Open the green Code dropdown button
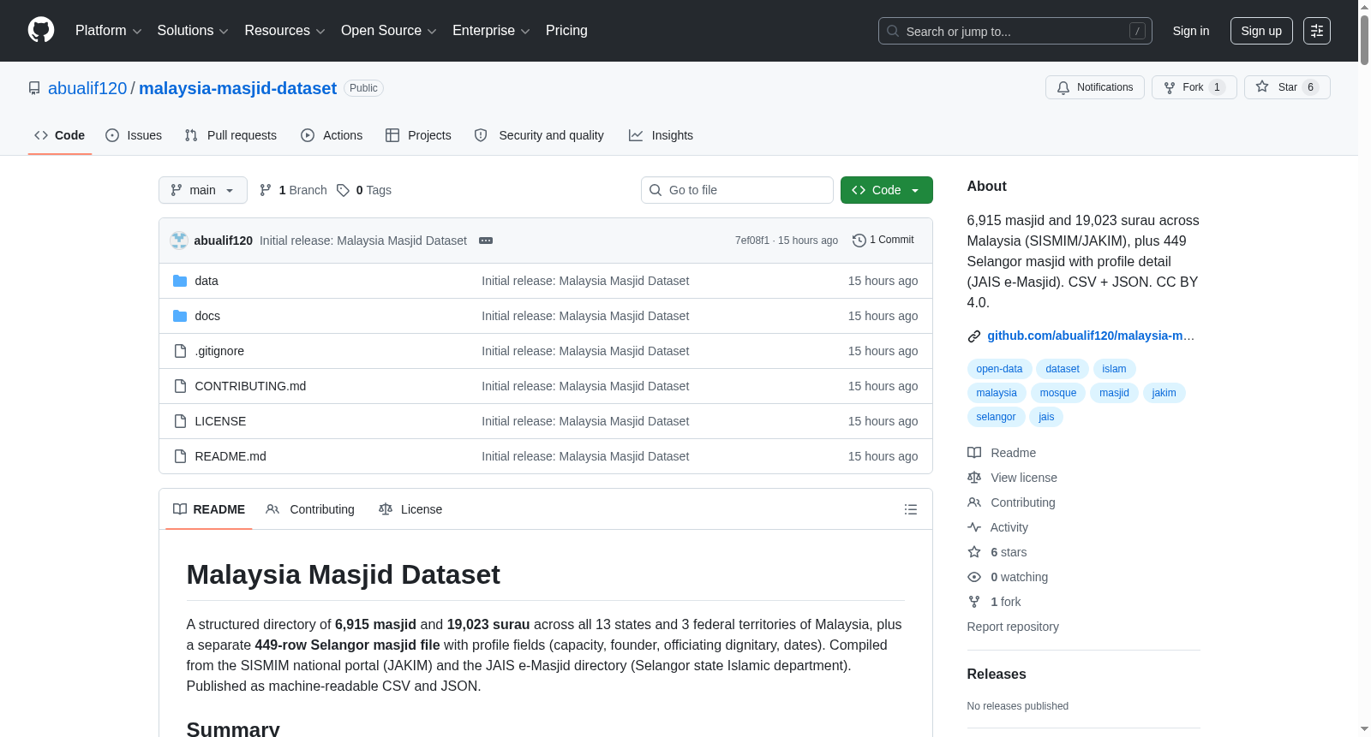Screen dimensions: 1371x737 887,190
